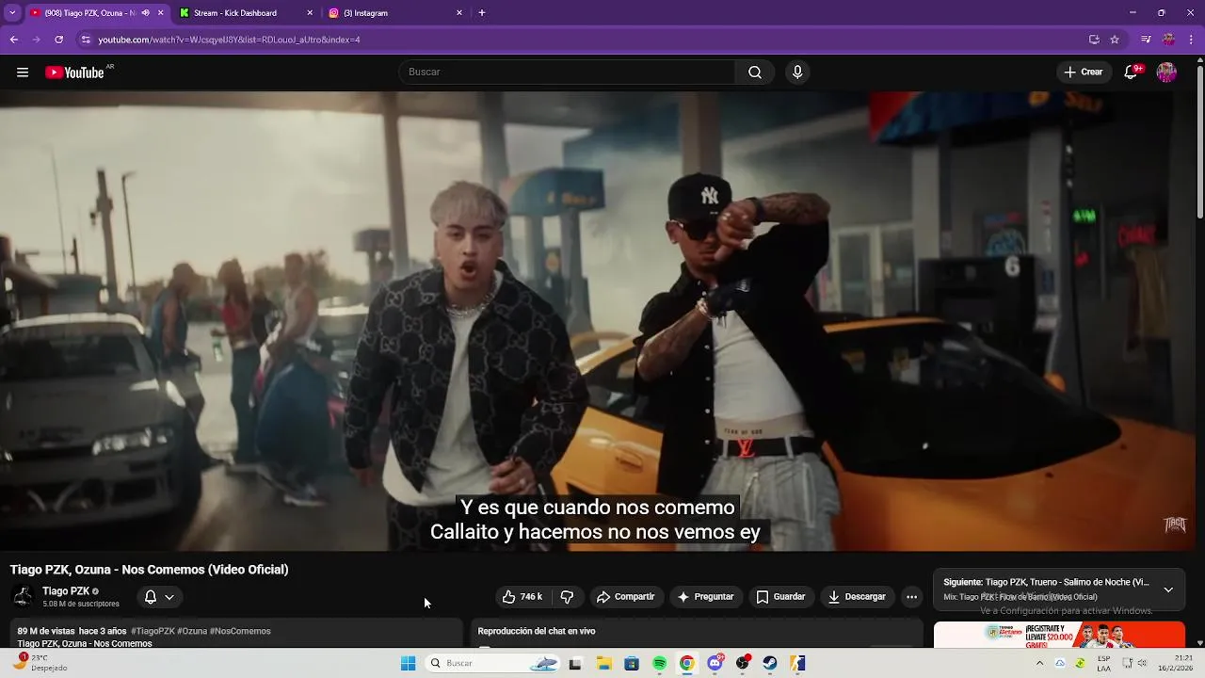Show hidden system tray icons

(x=1040, y=664)
